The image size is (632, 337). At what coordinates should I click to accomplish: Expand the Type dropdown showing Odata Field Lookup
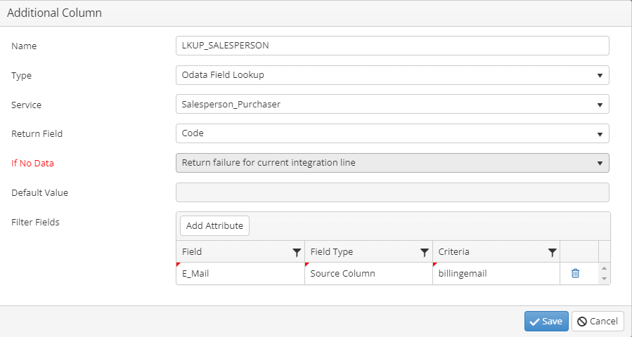392,75
